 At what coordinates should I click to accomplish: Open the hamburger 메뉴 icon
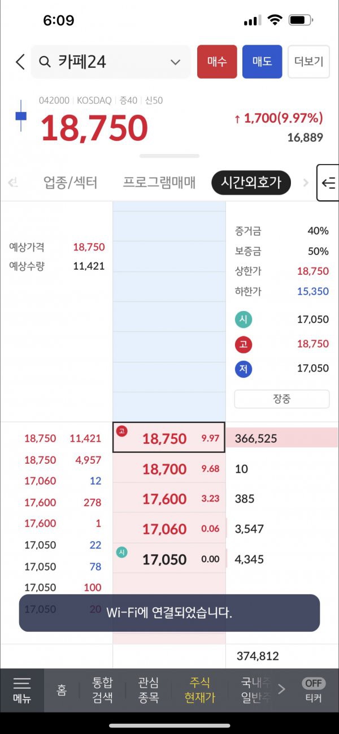click(22, 690)
